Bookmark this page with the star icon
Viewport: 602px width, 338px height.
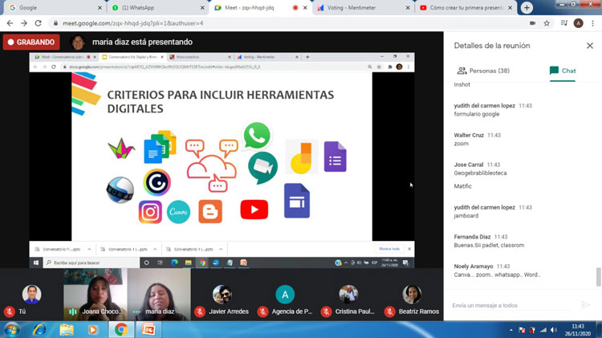pos(547,23)
